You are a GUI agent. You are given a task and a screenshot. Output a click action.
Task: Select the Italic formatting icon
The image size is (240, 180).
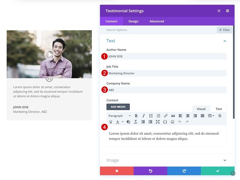pos(143,115)
